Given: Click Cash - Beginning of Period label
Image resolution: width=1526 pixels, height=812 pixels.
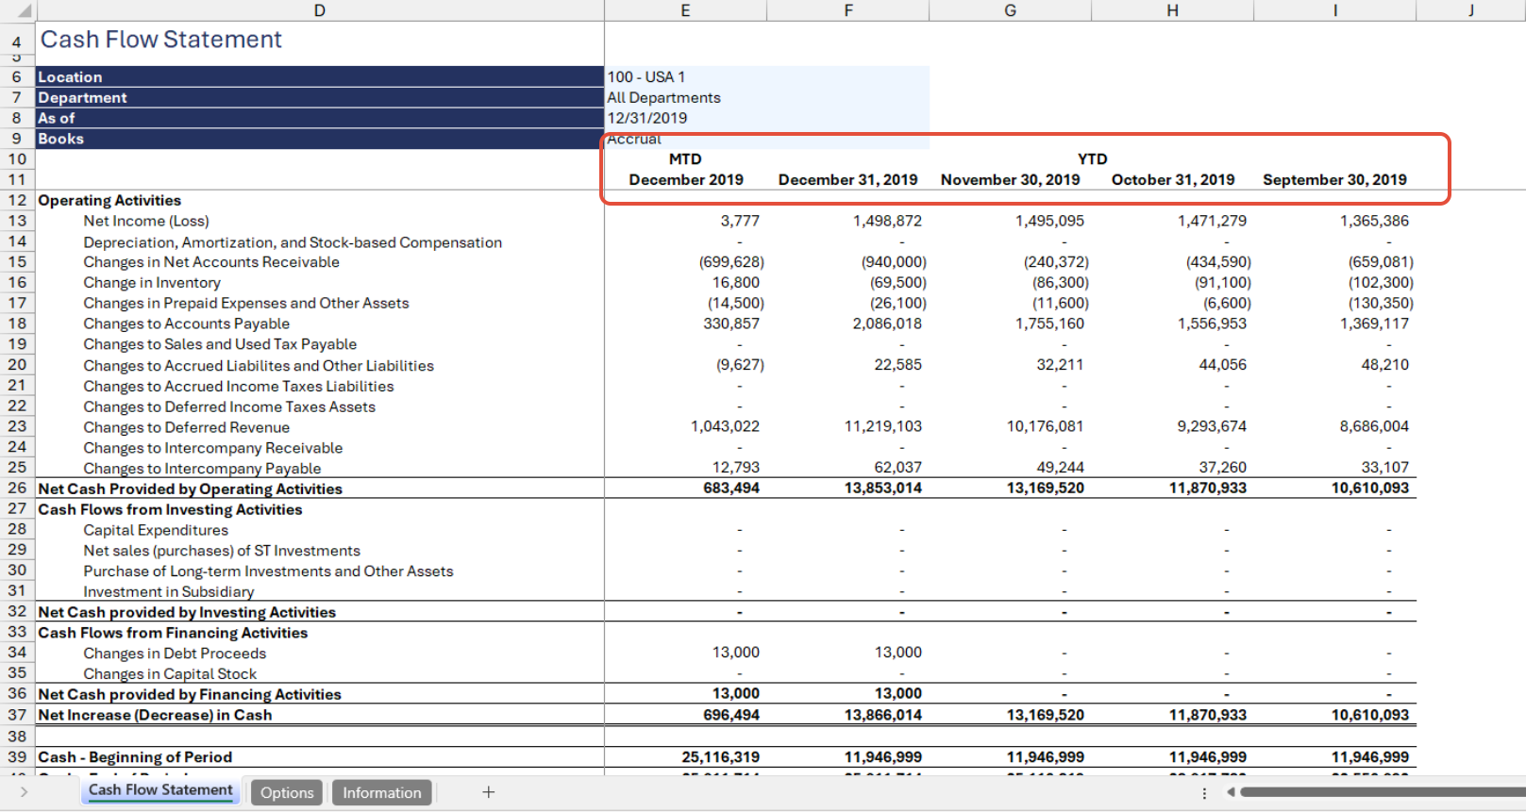Looking at the screenshot, I should click(135, 757).
